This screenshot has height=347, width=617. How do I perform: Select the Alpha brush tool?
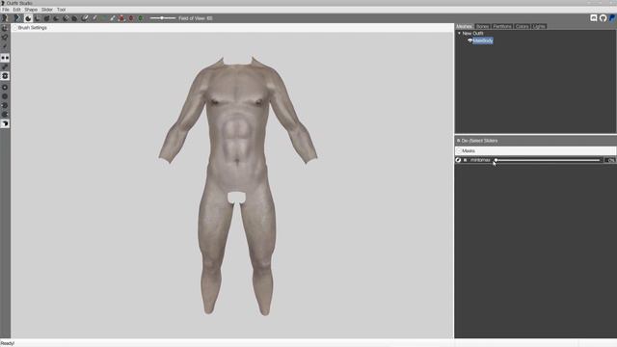coord(113,18)
